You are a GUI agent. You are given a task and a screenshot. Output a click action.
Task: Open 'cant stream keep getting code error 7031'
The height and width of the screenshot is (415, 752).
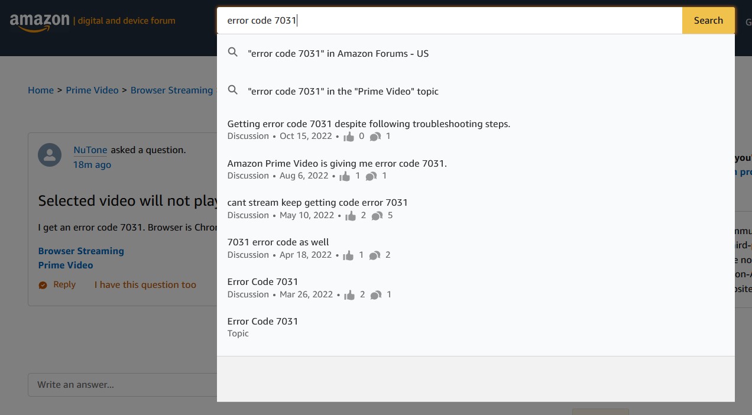(x=317, y=202)
